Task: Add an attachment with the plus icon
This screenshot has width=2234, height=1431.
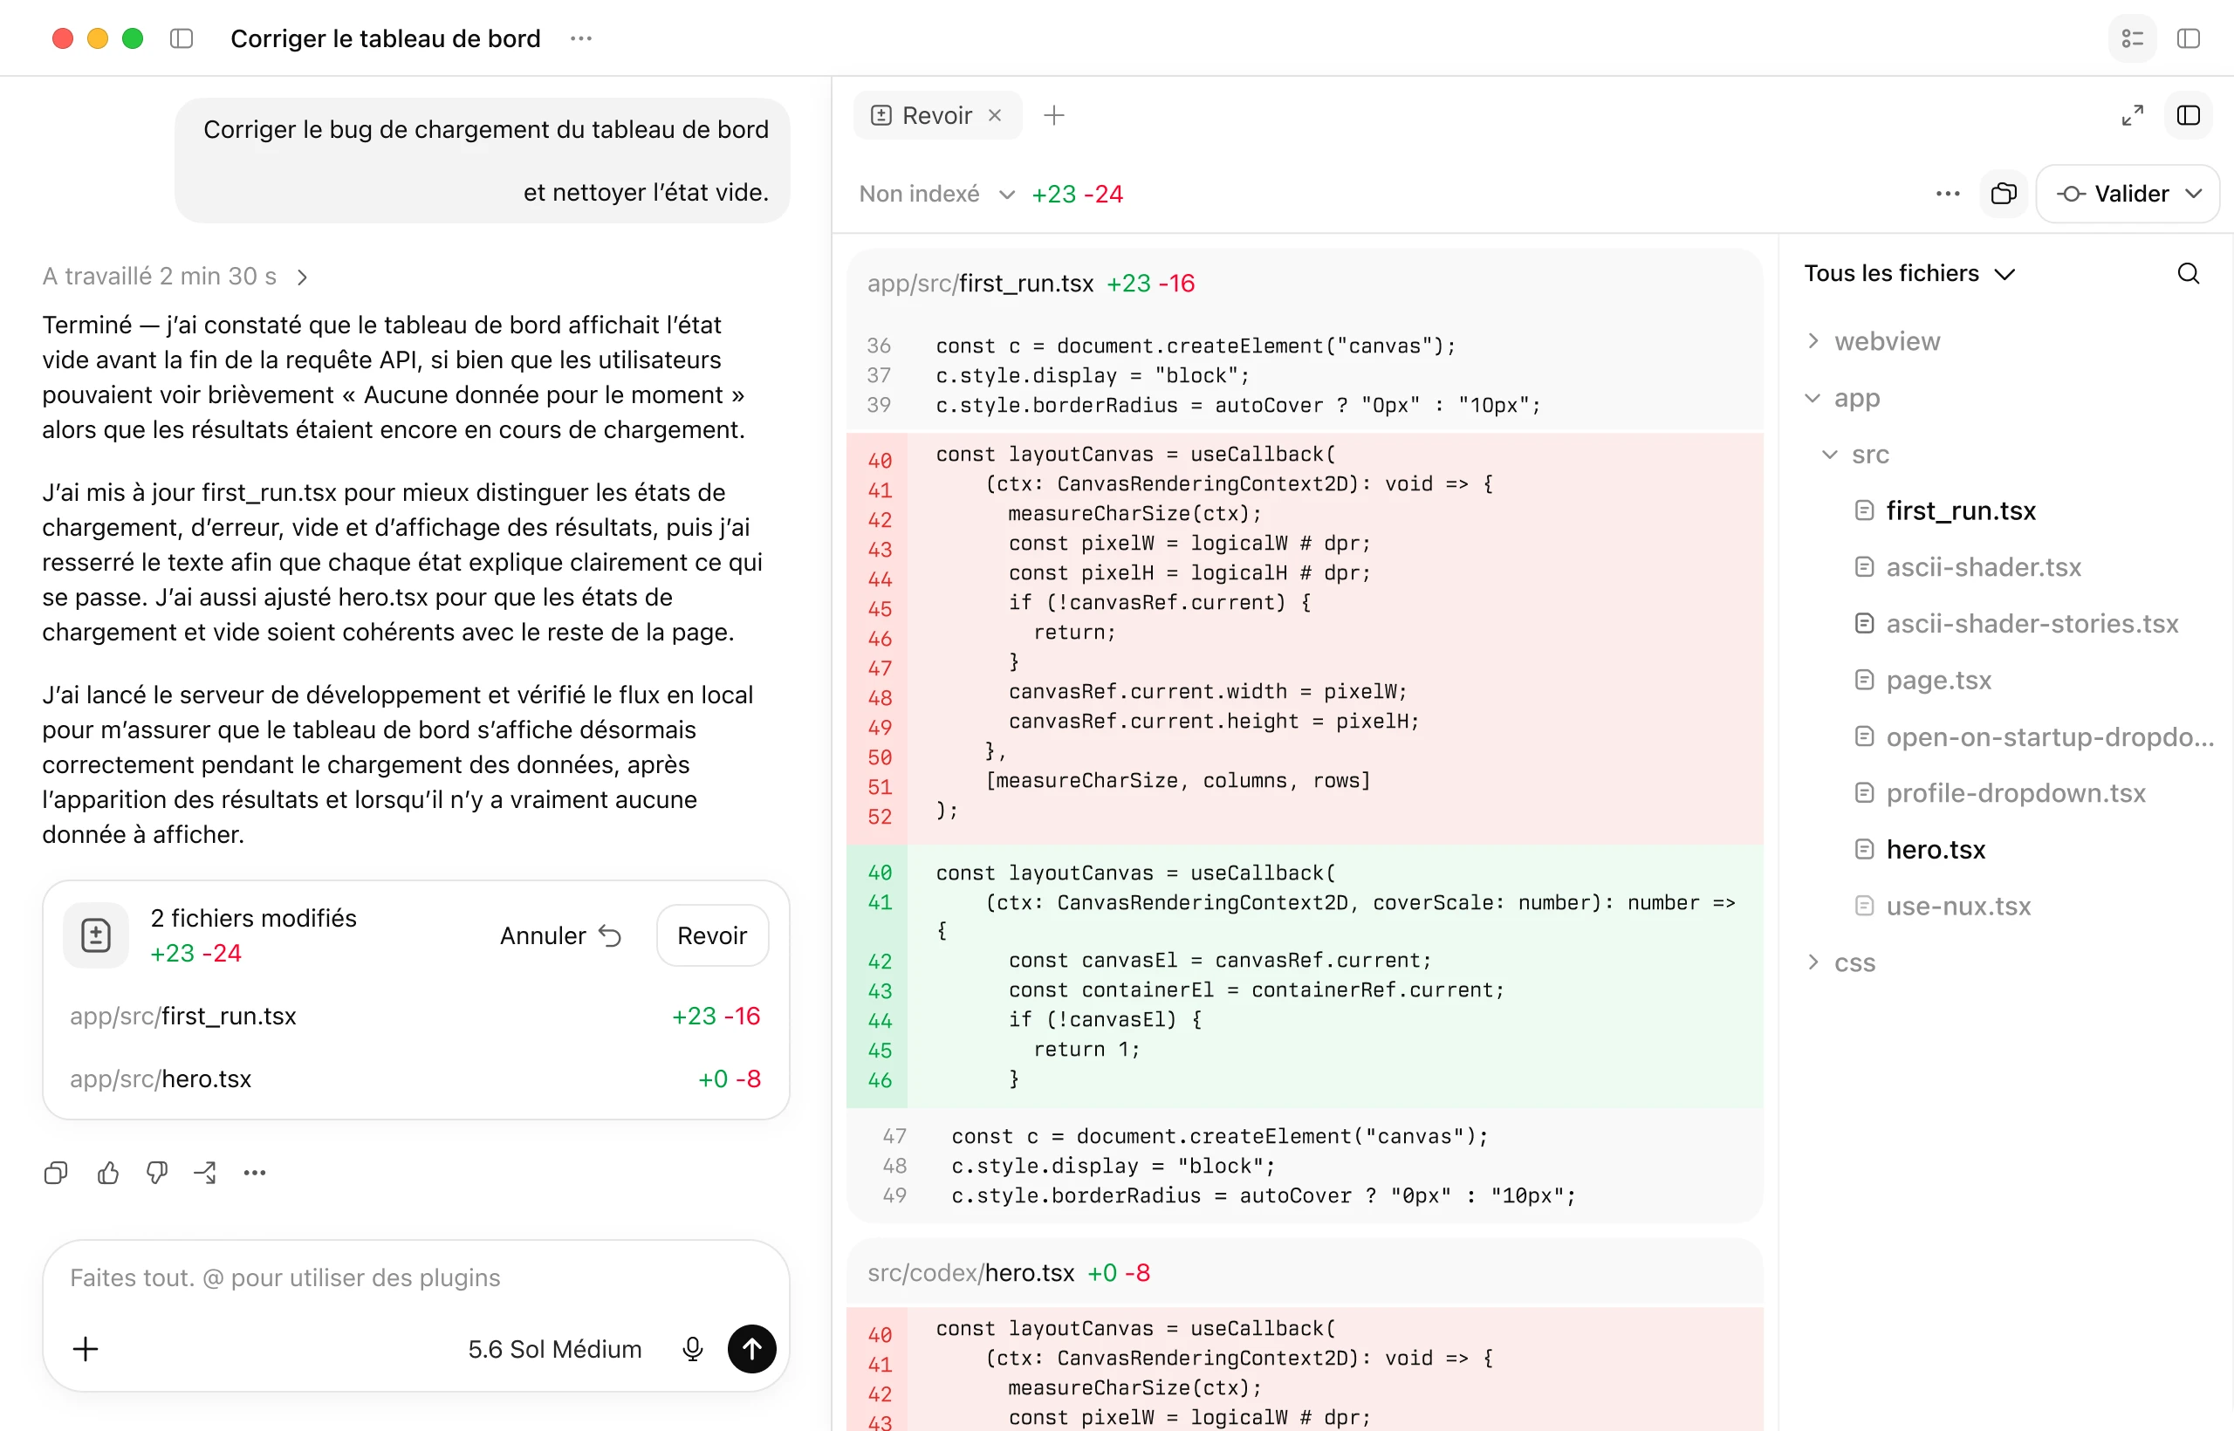Action: coord(86,1348)
